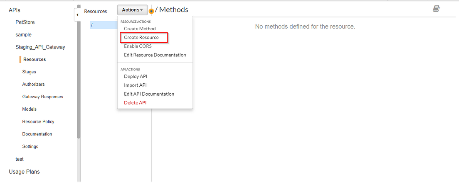Choose Deploy API from the menu
This screenshot has height=184, width=459.
click(x=136, y=76)
